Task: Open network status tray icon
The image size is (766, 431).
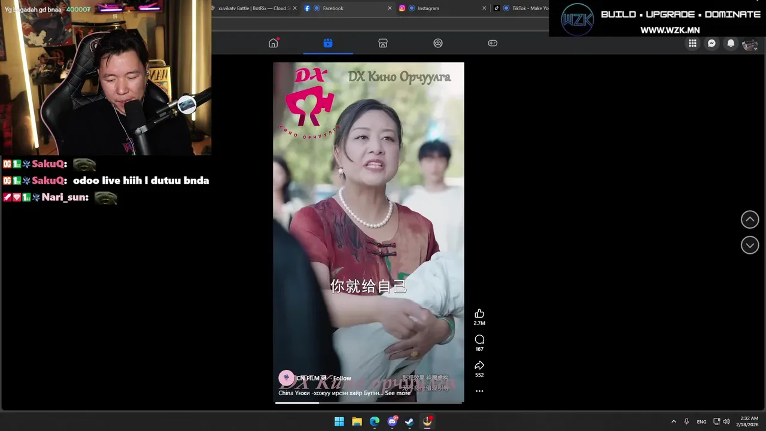Action: pyautogui.click(x=716, y=421)
